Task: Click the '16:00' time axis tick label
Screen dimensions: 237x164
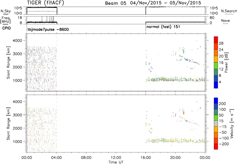Action: pos(146,158)
